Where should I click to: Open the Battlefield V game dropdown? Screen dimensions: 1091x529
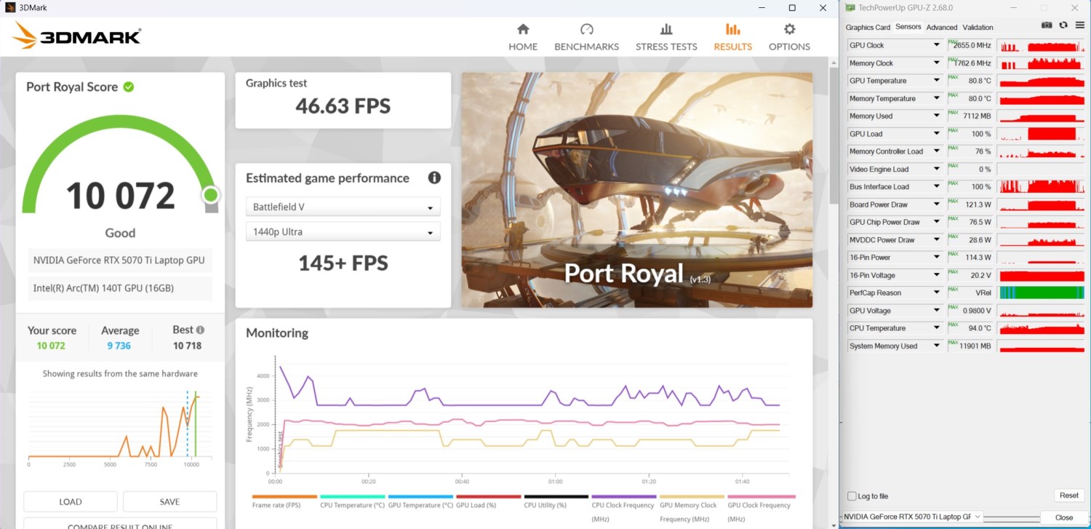pyautogui.click(x=343, y=207)
